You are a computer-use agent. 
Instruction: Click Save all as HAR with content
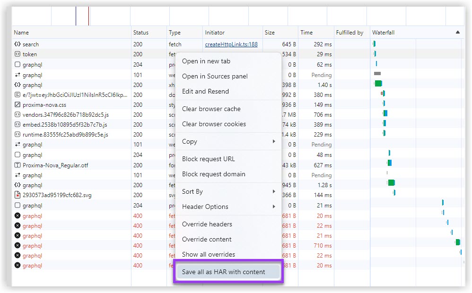click(228, 272)
